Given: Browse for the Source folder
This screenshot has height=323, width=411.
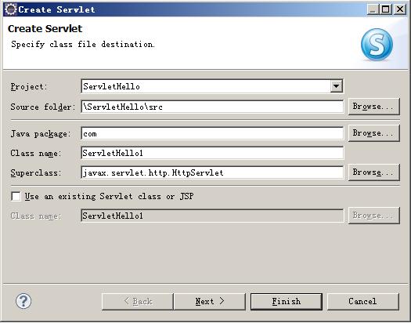Looking at the screenshot, I should tap(374, 107).
